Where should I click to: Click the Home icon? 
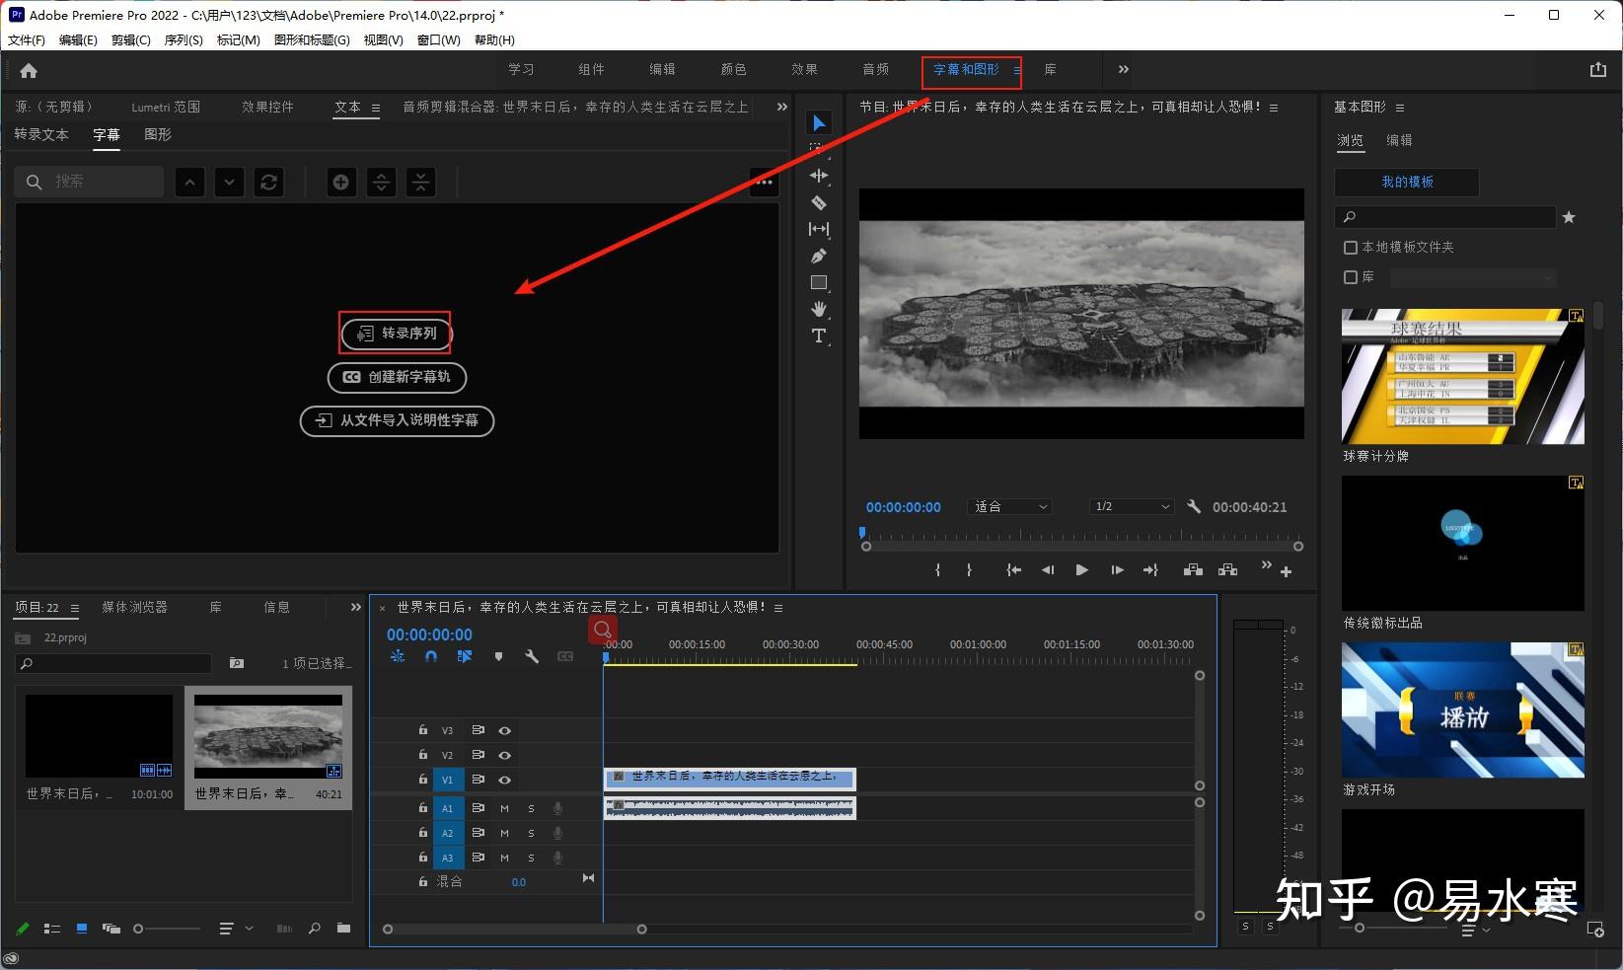[x=29, y=70]
